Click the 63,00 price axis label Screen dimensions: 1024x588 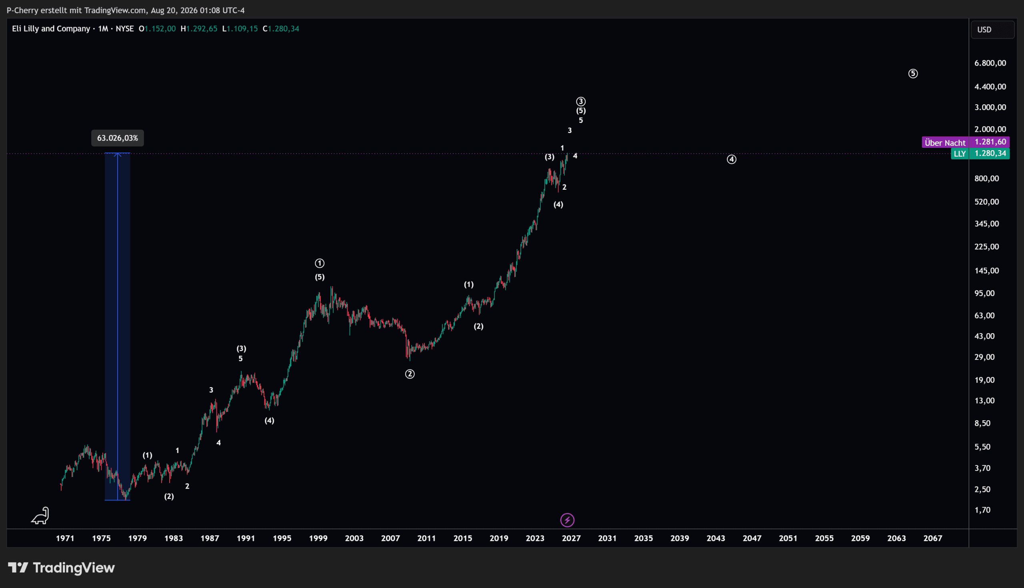pyautogui.click(x=985, y=316)
